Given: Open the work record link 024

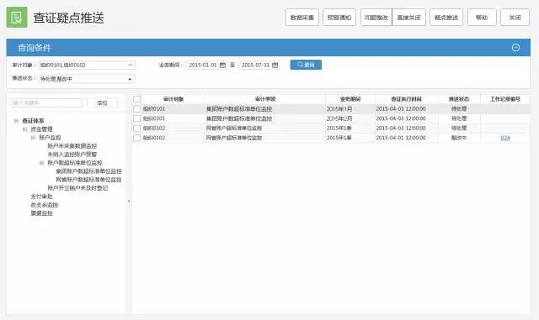Looking at the screenshot, I should pos(505,138).
